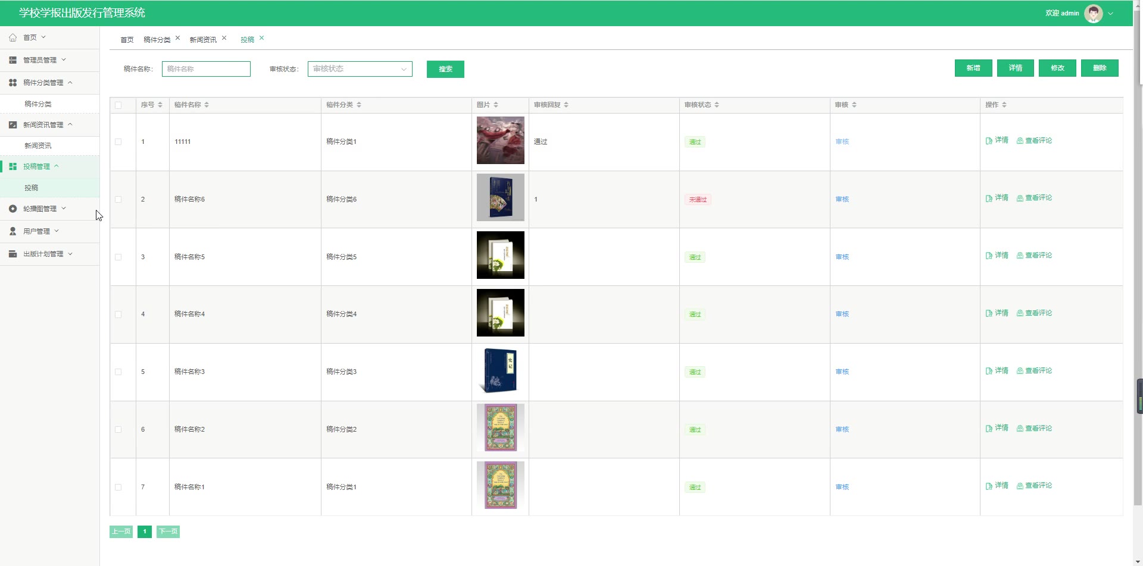
Task: Sort by 审核 column arrows
Action: pos(854,105)
